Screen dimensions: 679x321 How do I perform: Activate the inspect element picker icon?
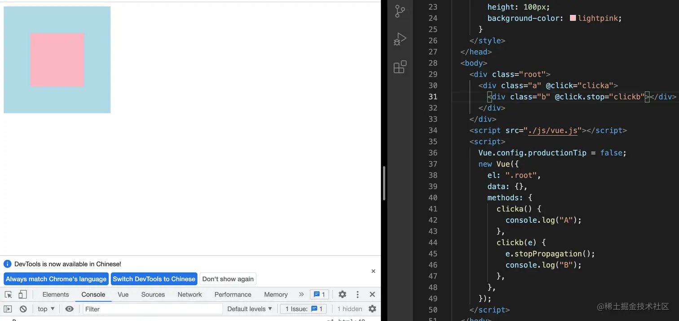[9, 295]
